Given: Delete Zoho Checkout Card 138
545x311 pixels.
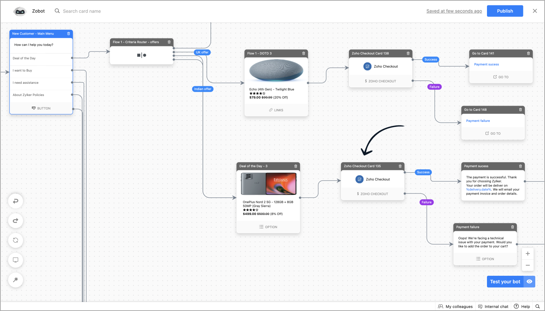Looking at the screenshot, I should [408, 53].
